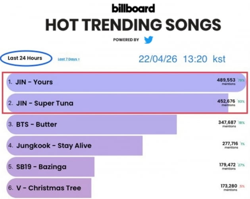Click the 179,472 mentions figure
The image size is (250, 199).
coord(227,166)
